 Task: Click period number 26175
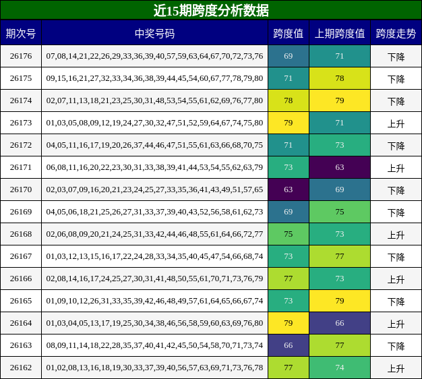(21, 78)
